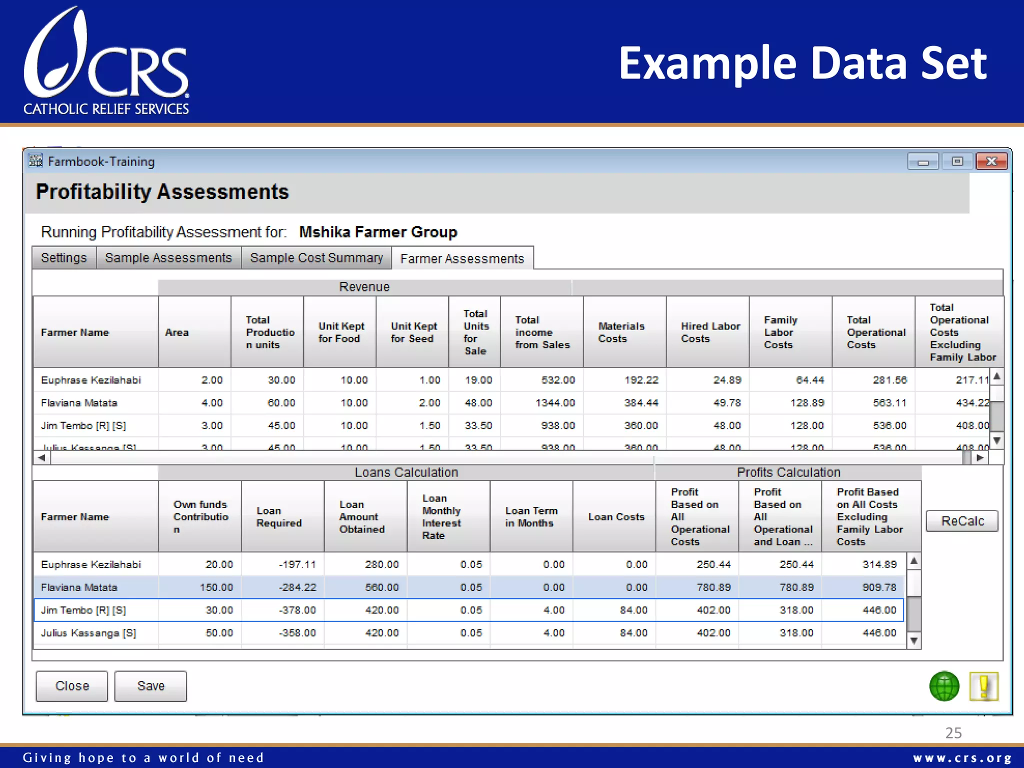Click the Close button
Screen dimensions: 1024x768
click(x=72, y=686)
